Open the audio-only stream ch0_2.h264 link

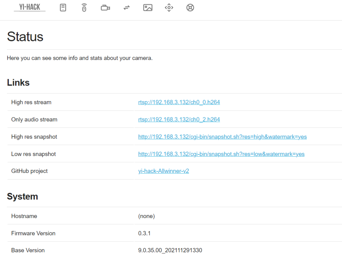[x=179, y=119]
